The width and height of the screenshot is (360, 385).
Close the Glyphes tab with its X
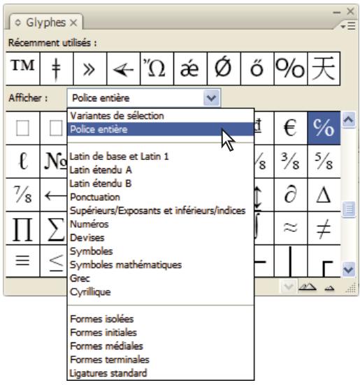73,23
